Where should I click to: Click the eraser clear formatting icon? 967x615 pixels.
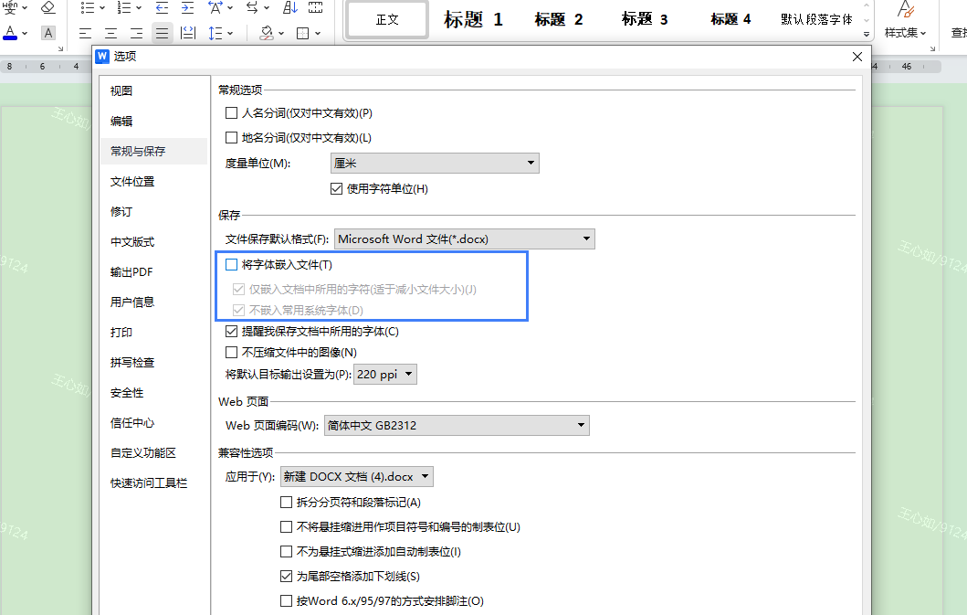48,7
